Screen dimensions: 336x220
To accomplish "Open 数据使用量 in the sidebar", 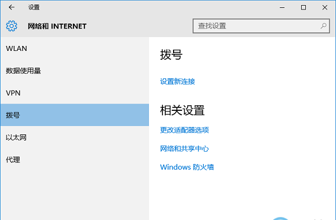I will (74, 71).
